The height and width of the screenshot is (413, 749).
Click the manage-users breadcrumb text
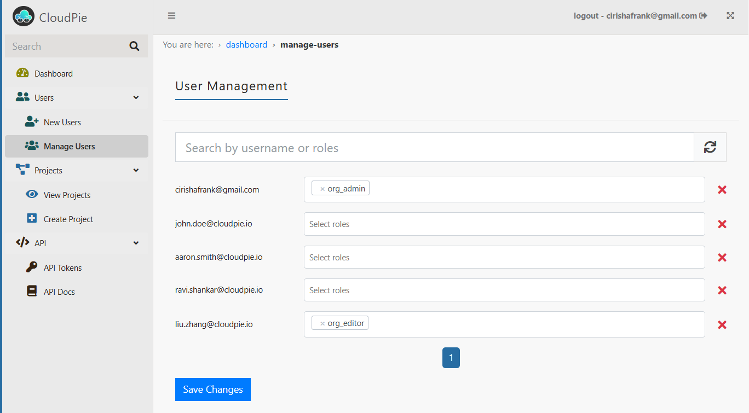(309, 45)
